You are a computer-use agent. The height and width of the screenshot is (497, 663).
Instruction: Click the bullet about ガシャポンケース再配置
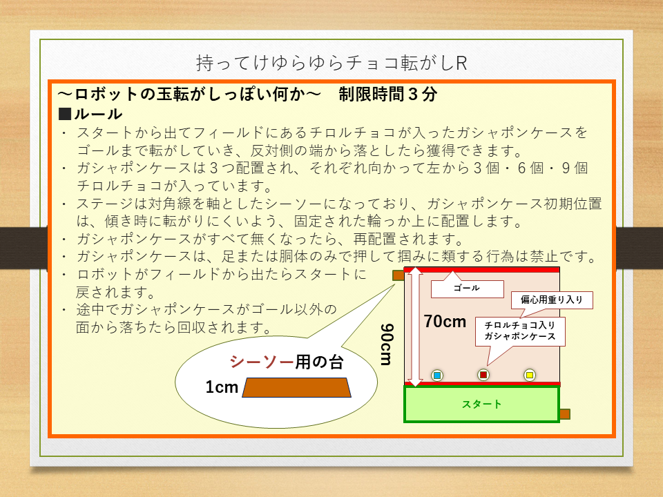pos(269,240)
